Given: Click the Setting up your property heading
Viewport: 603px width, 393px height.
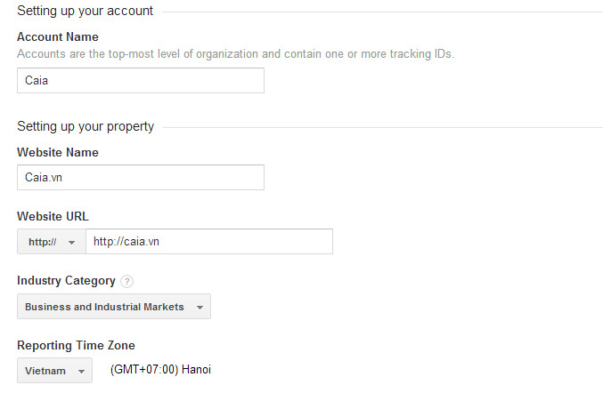Looking at the screenshot, I should tap(86, 126).
